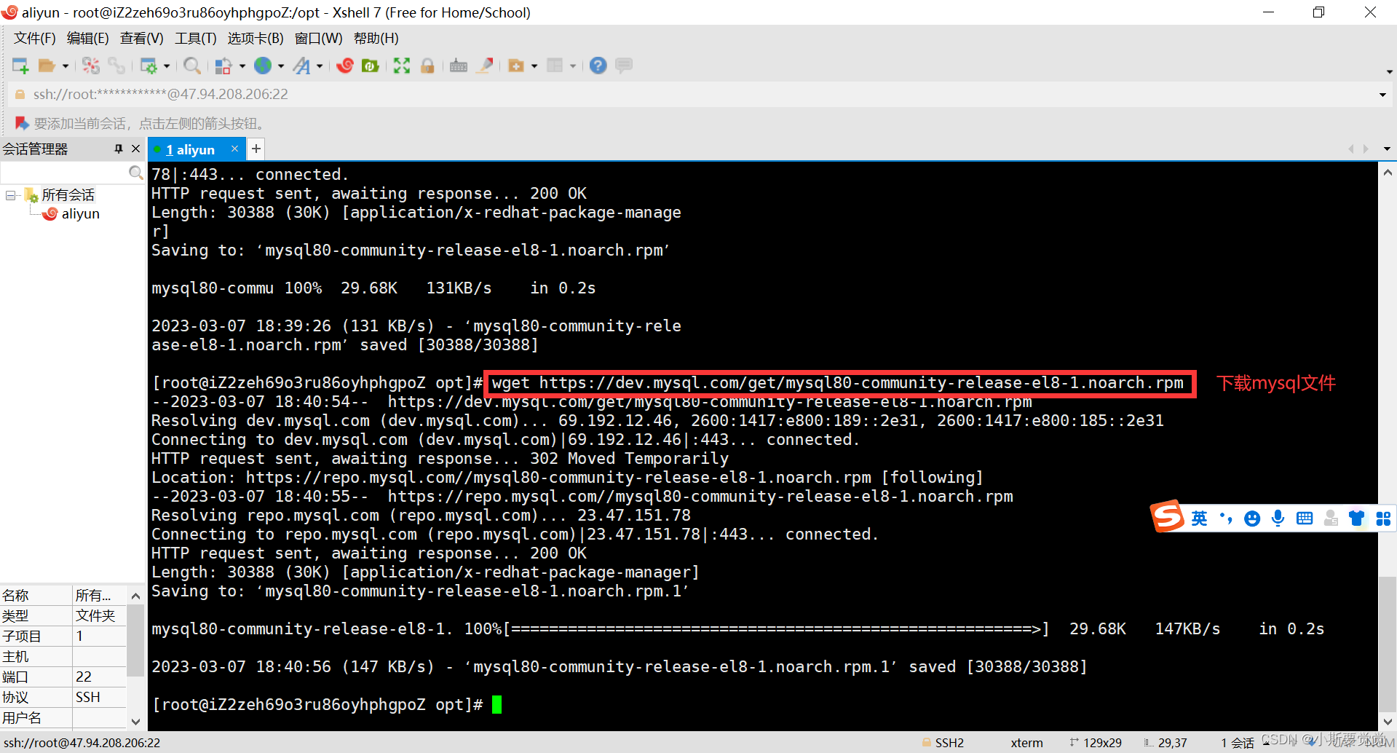The width and height of the screenshot is (1397, 753).
Task: Open Sogou emoji picker icon
Action: click(x=1252, y=518)
